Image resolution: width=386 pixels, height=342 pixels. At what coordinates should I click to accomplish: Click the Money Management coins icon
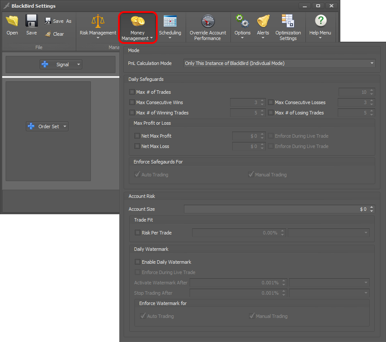pos(137,21)
